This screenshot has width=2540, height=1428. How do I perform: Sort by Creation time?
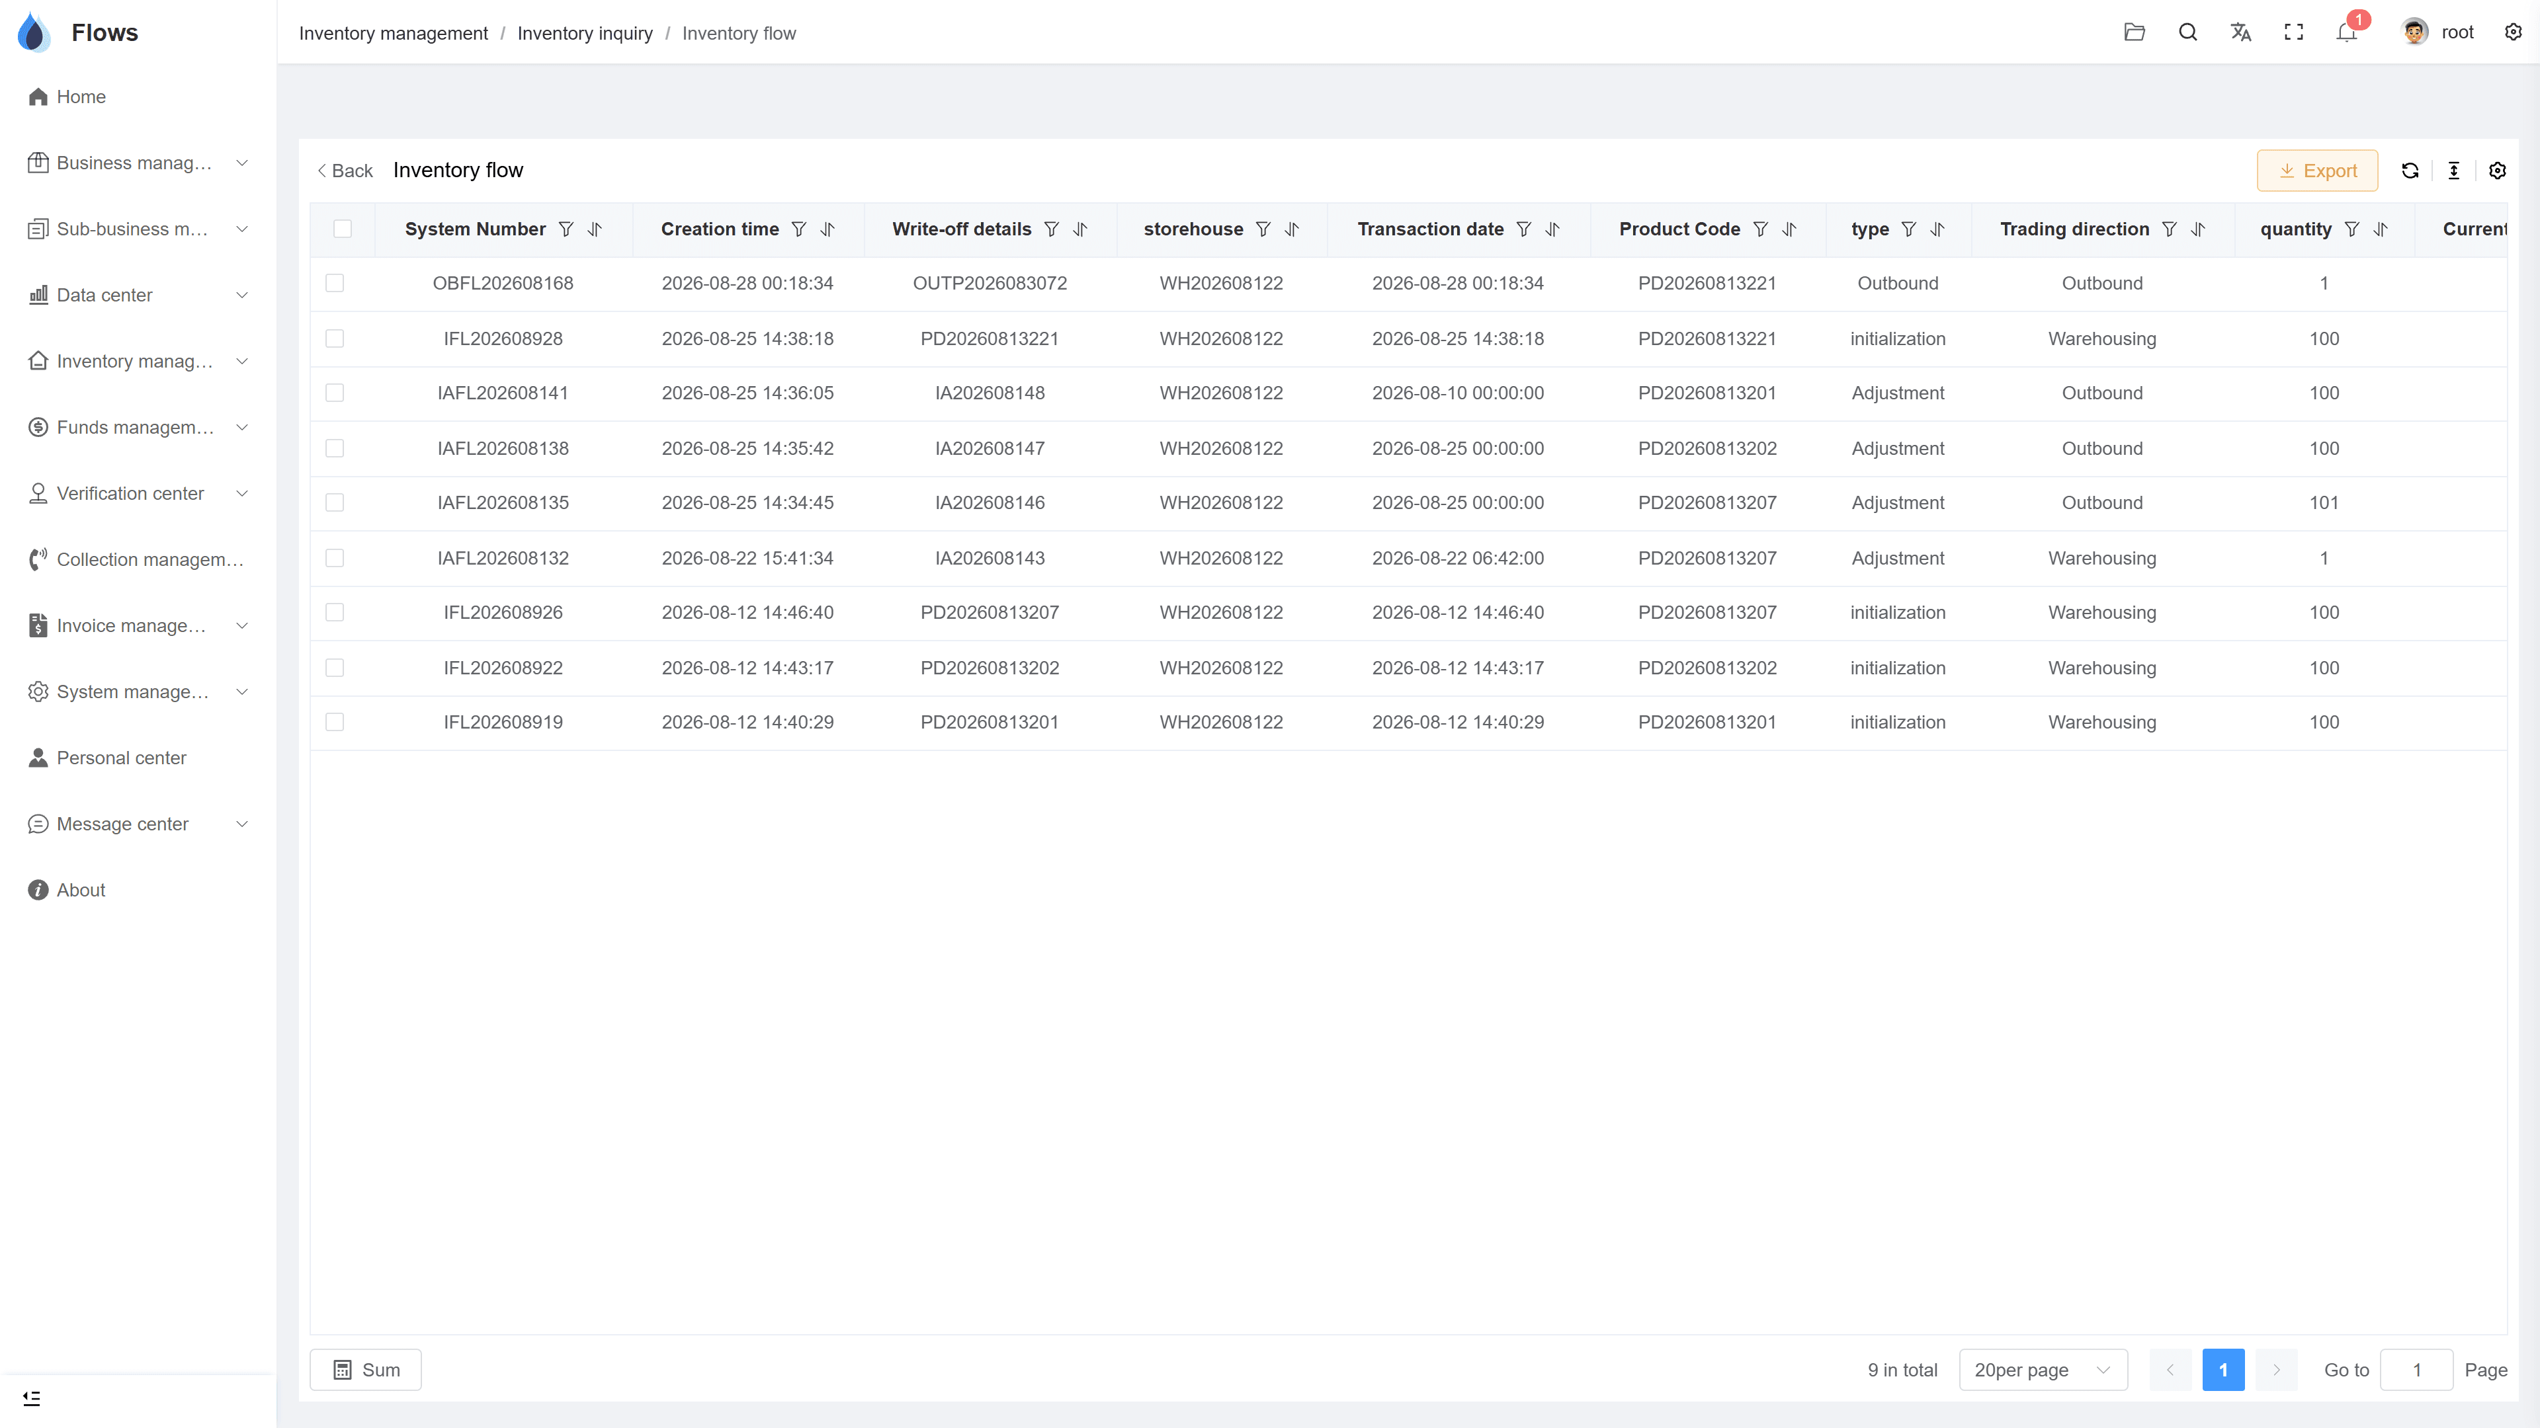pos(827,229)
